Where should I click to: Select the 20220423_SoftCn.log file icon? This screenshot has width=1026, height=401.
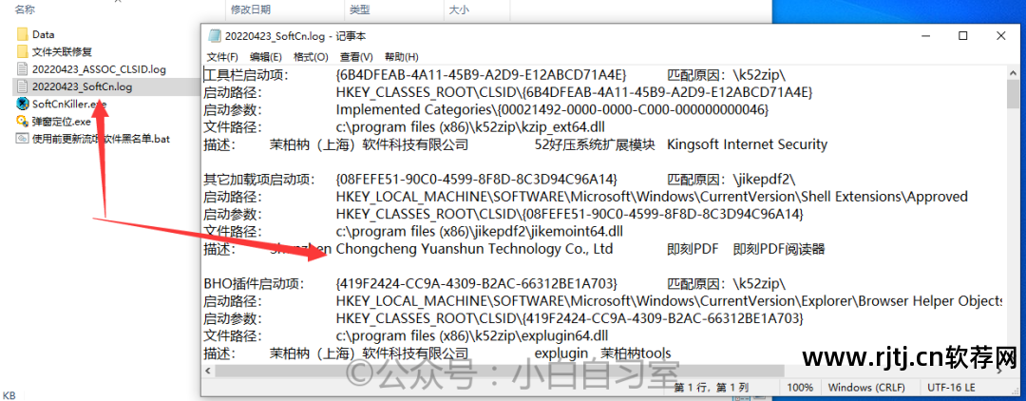(22, 86)
